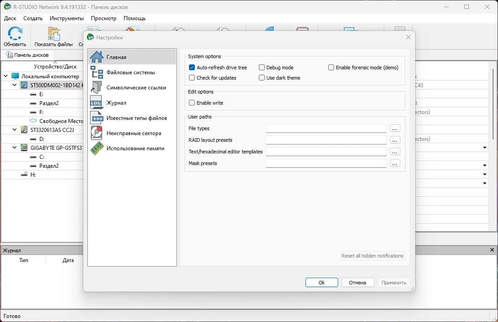498x322 pixels.
Task: Select the ST3320613AS CC2J drive icon
Action: pos(24,130)
